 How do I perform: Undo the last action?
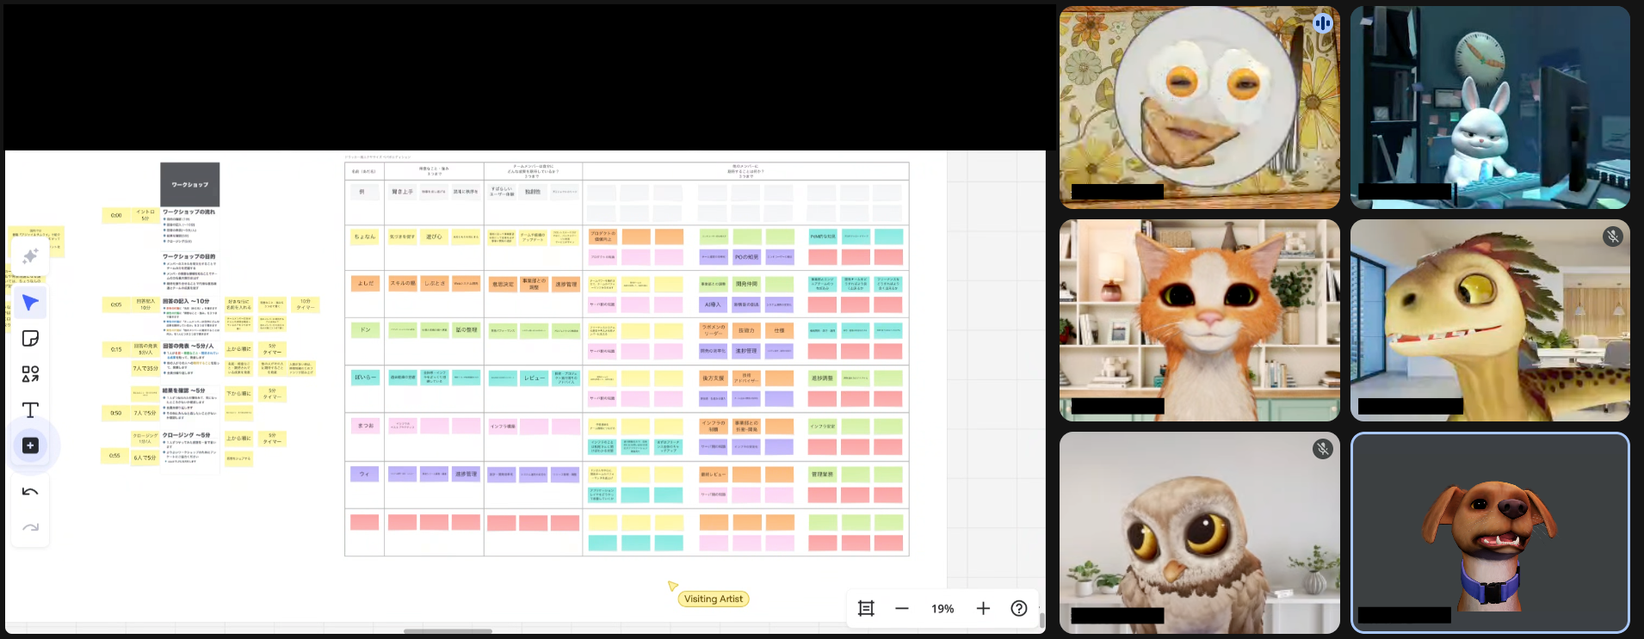coord(30,492)
